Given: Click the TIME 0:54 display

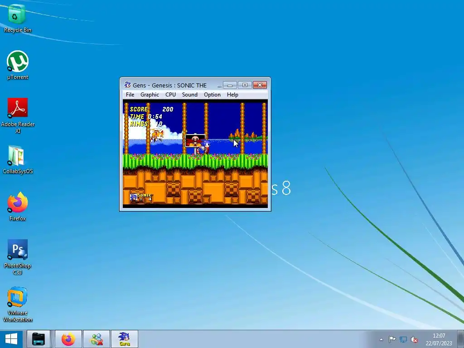Looking at the screenshot, I should (x=146, y=116).
